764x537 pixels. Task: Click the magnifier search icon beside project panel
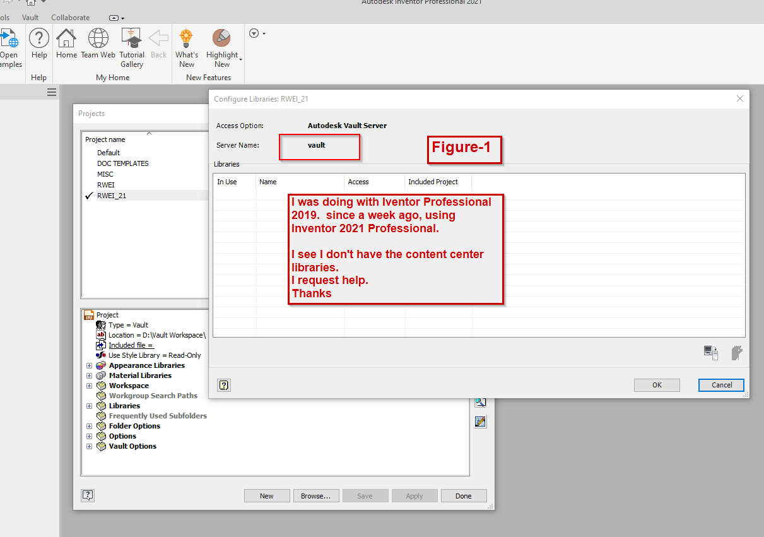point(480,402)
